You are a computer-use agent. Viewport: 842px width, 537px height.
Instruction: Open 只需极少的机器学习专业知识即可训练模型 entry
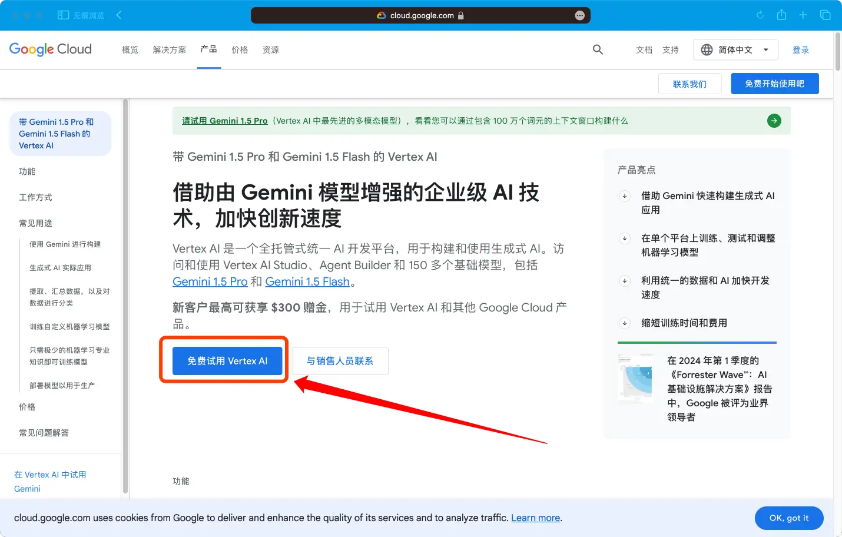pyautogui.click(x=69, y=356)
